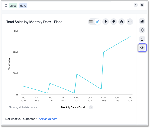This screenshot has height=128, width=150.
Task: Collapse the search panel with chevron
Action: (136, 5)
